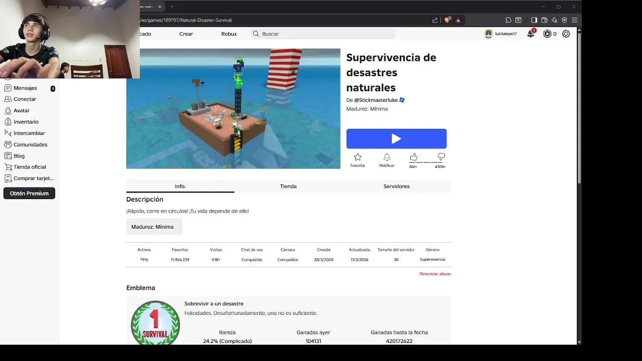Click the Activos value 7916
Image resolution: width=642 pixels, height=361 pixels.
[x=144, y=260]
